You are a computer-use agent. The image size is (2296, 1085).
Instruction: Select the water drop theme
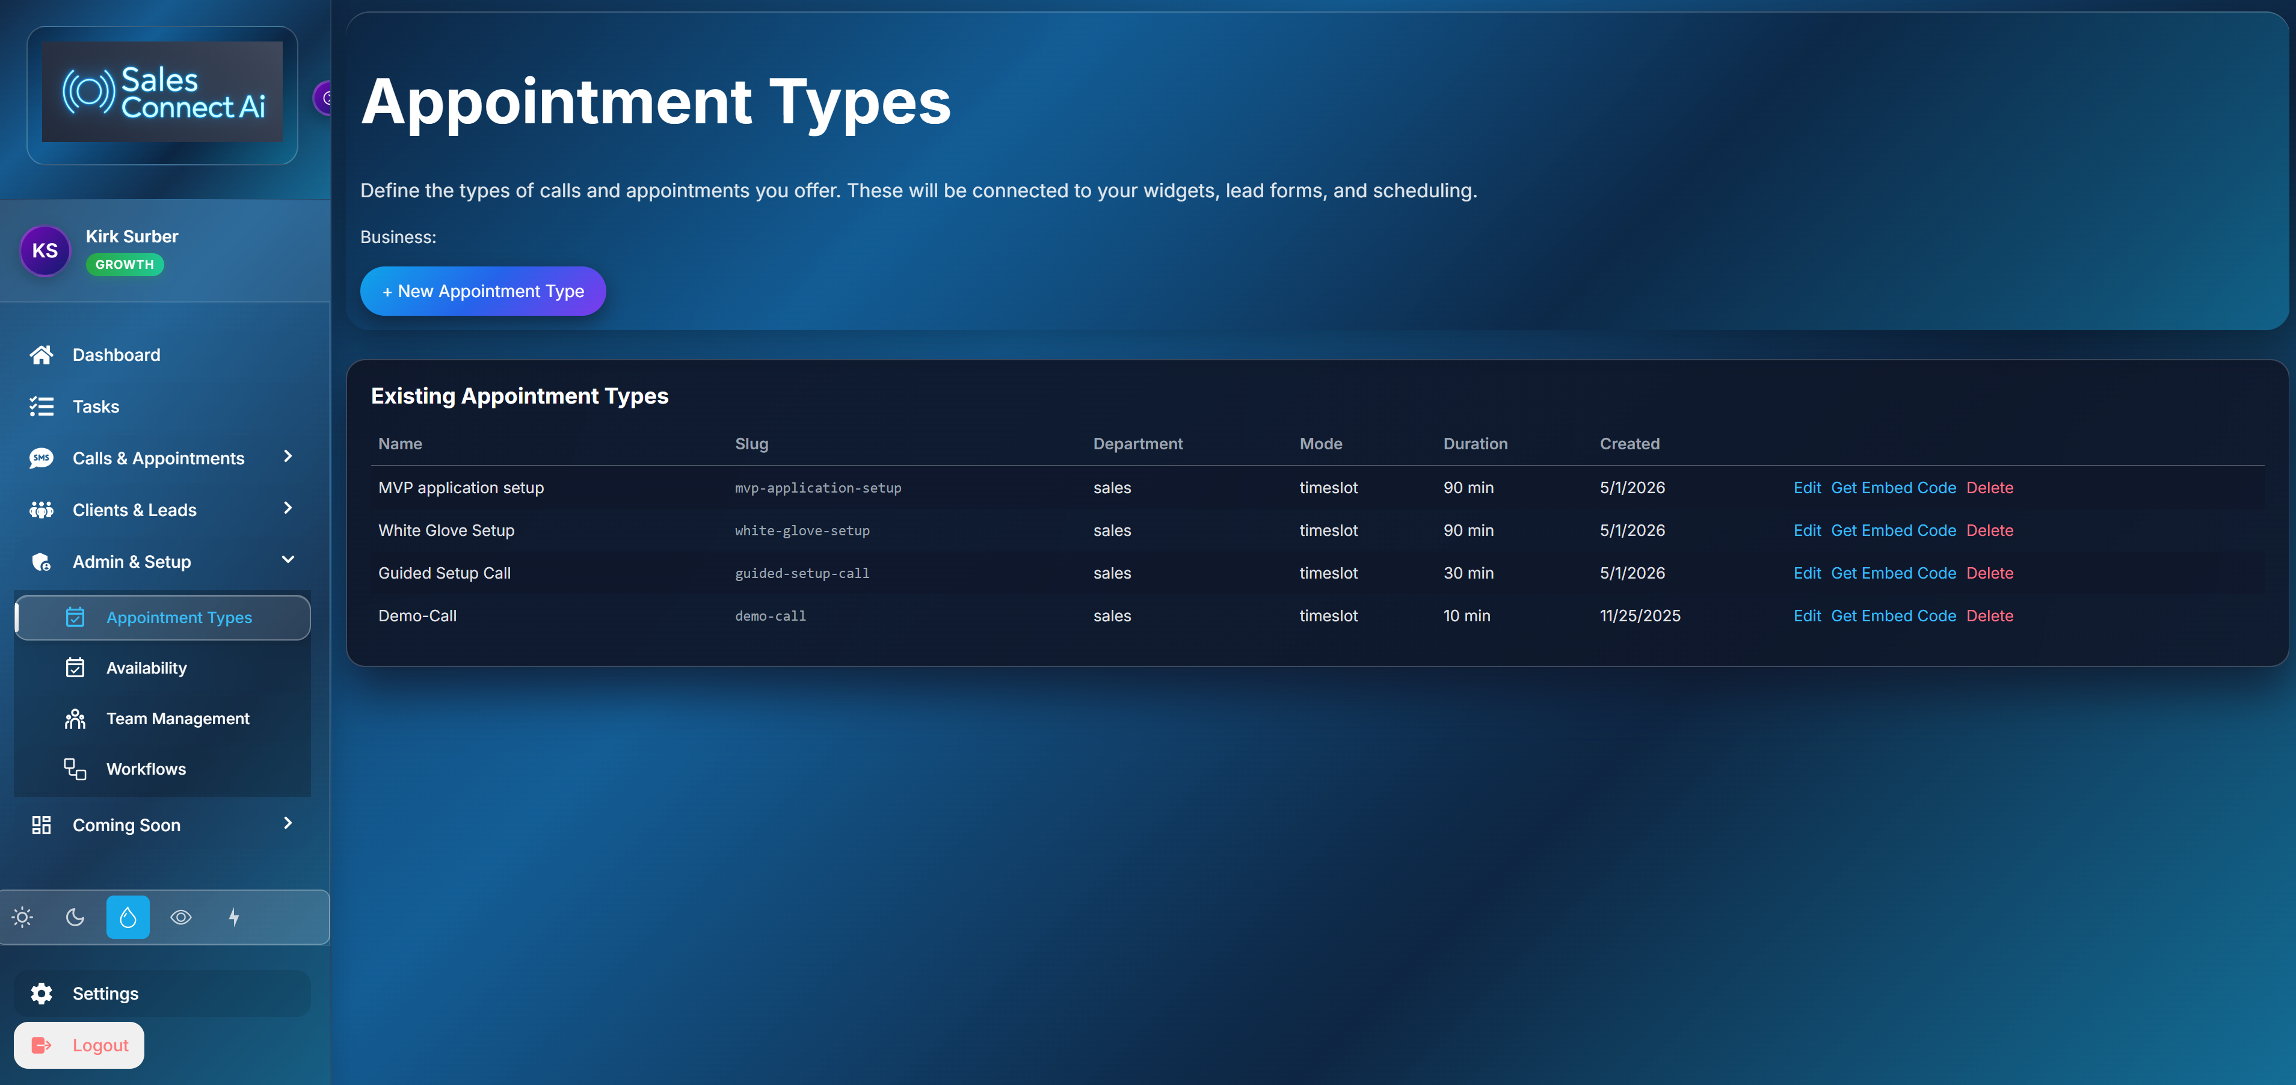(x=128, y=917)
